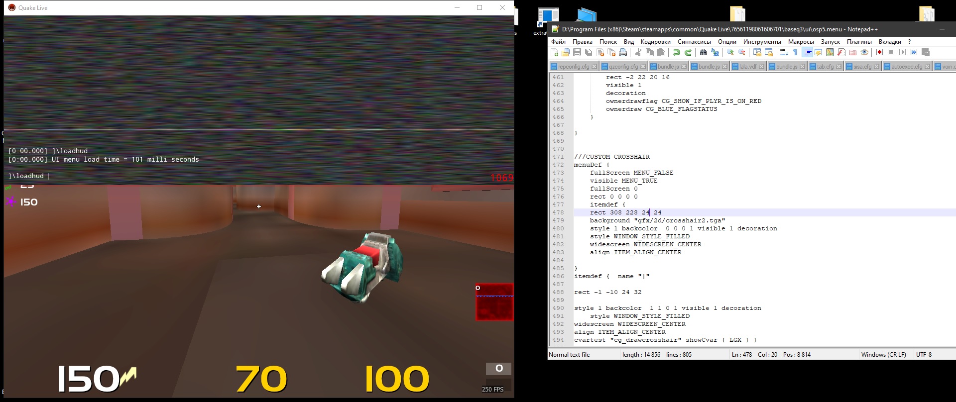Open user-defined language dialog icon

pos(819,52)
